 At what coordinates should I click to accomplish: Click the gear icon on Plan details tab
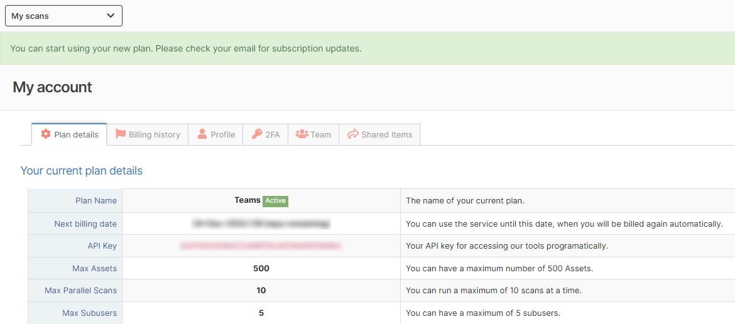(46, 134)
